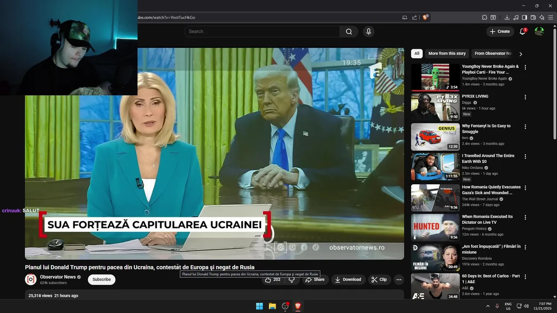Click the microphone tray icon
The image size is (557, 313).
pos(497,306)
